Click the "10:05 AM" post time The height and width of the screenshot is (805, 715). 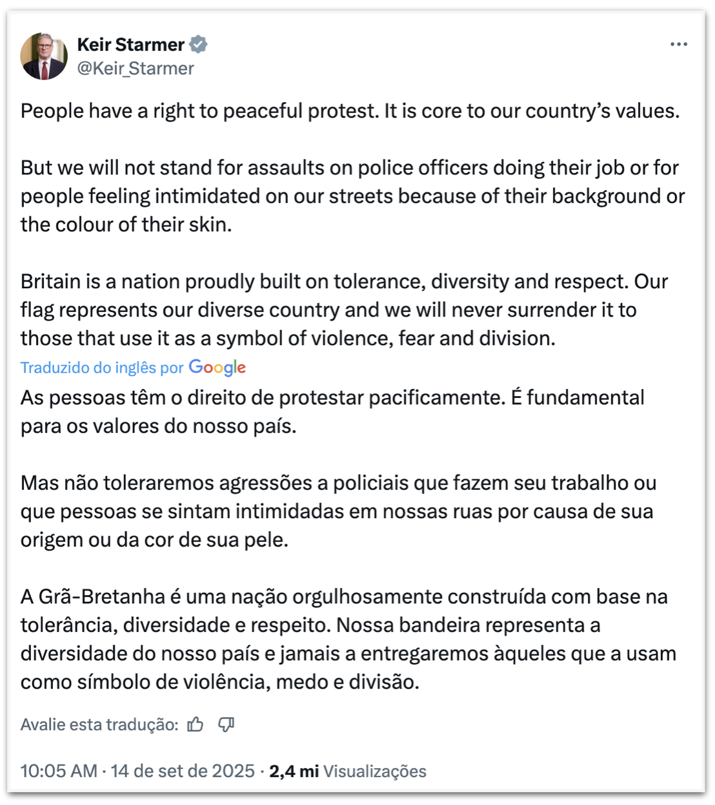pyautogui.click(x=59, y=771)
